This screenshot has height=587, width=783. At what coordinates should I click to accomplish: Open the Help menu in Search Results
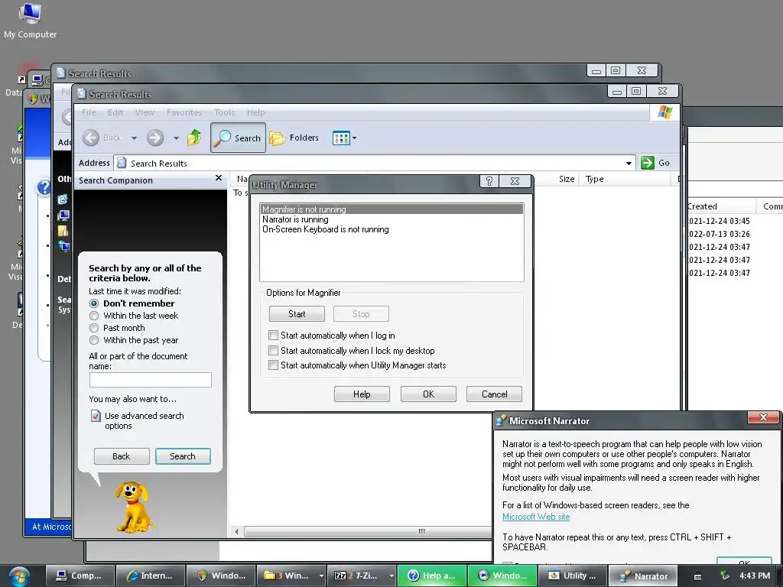(x=255, y=112)
